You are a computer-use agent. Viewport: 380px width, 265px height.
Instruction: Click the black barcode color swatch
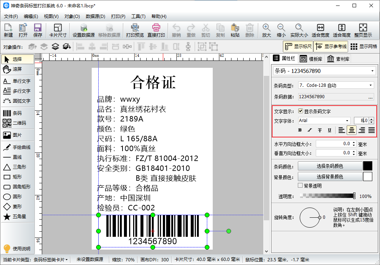coord(368,166)
